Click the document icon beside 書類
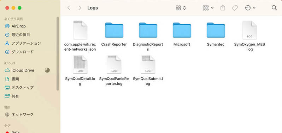This screenshot has width=282, height=133. [7, 79]
